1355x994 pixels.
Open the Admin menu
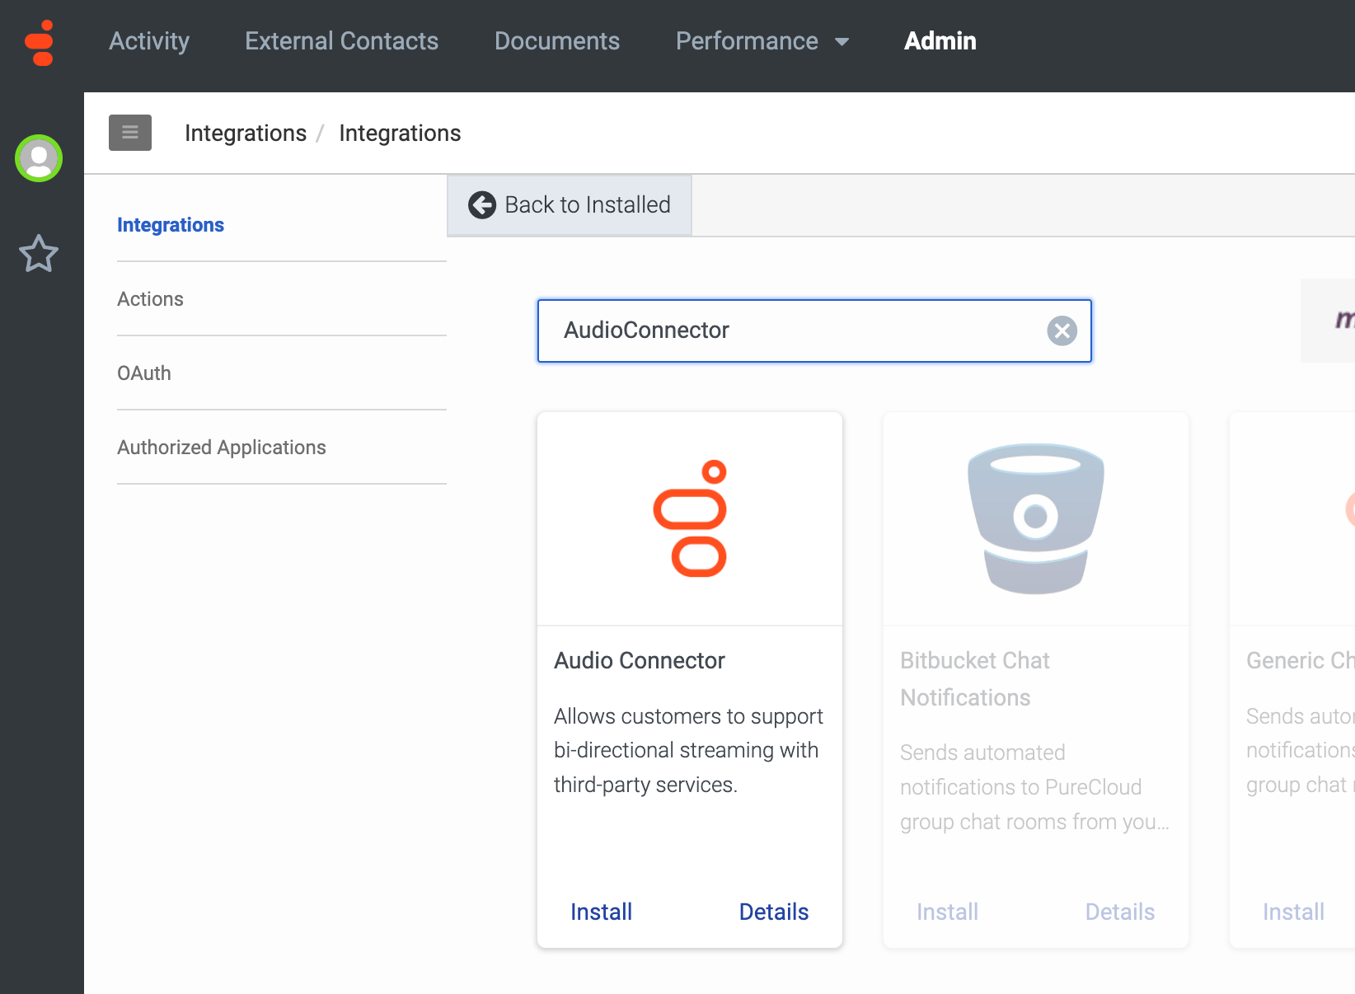940,41
